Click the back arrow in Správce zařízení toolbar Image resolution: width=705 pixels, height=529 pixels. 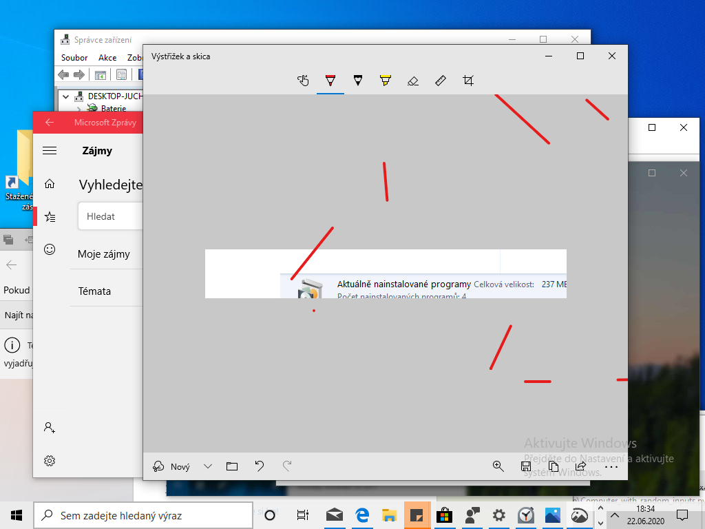pyautogui.click(x=63, y=74)
